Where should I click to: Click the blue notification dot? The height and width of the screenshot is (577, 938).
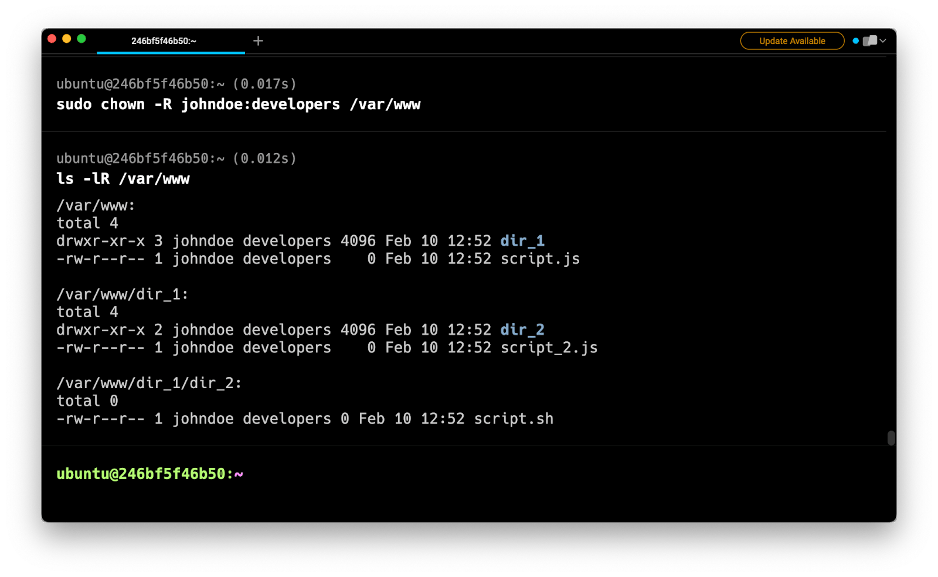pos(855,41)
